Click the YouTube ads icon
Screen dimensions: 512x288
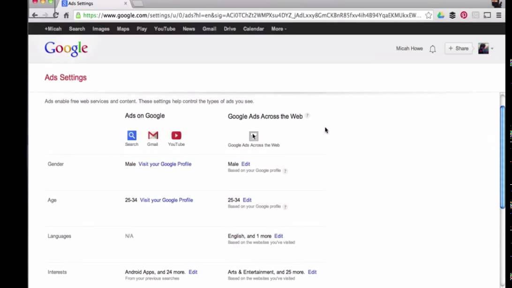(x=176, y=135)
